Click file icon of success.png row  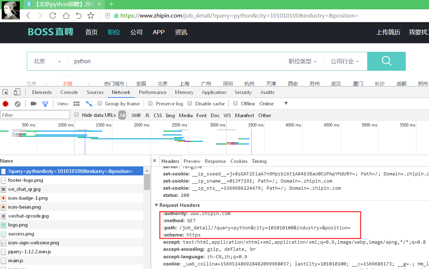click(4, 234)
